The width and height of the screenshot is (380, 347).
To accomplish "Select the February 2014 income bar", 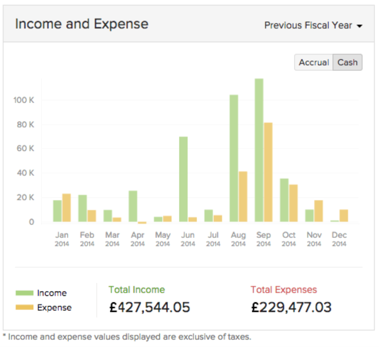I will [x=83, y=208].
